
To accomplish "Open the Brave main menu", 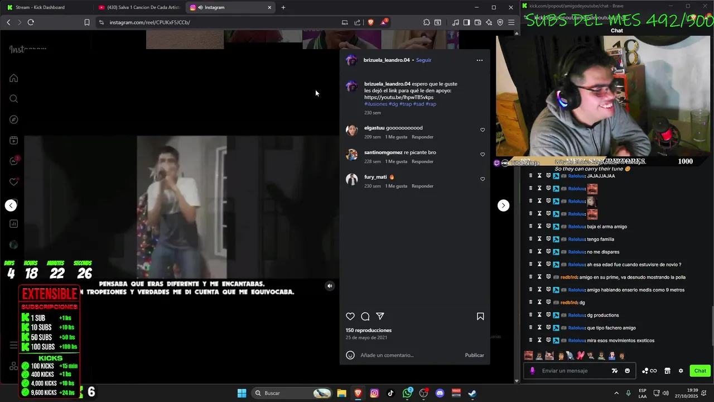I will 511,22.
